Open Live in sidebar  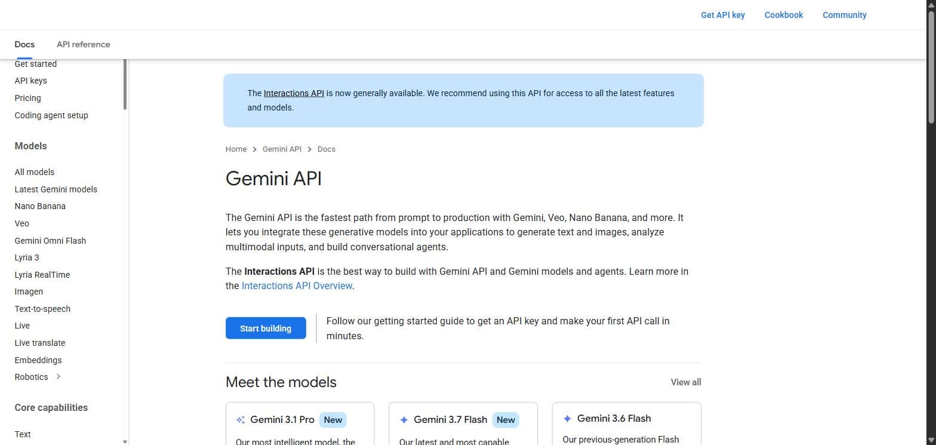pos(22,326)
